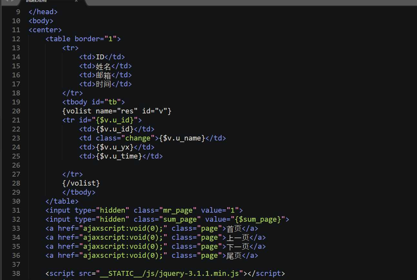
Task: Click gutter line number 38
Action: point(16,274)
